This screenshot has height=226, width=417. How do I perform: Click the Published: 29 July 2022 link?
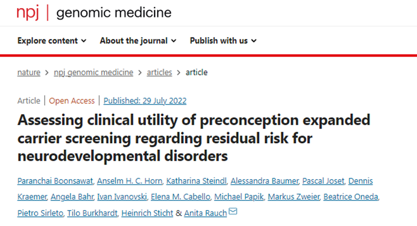coord(145,101)
